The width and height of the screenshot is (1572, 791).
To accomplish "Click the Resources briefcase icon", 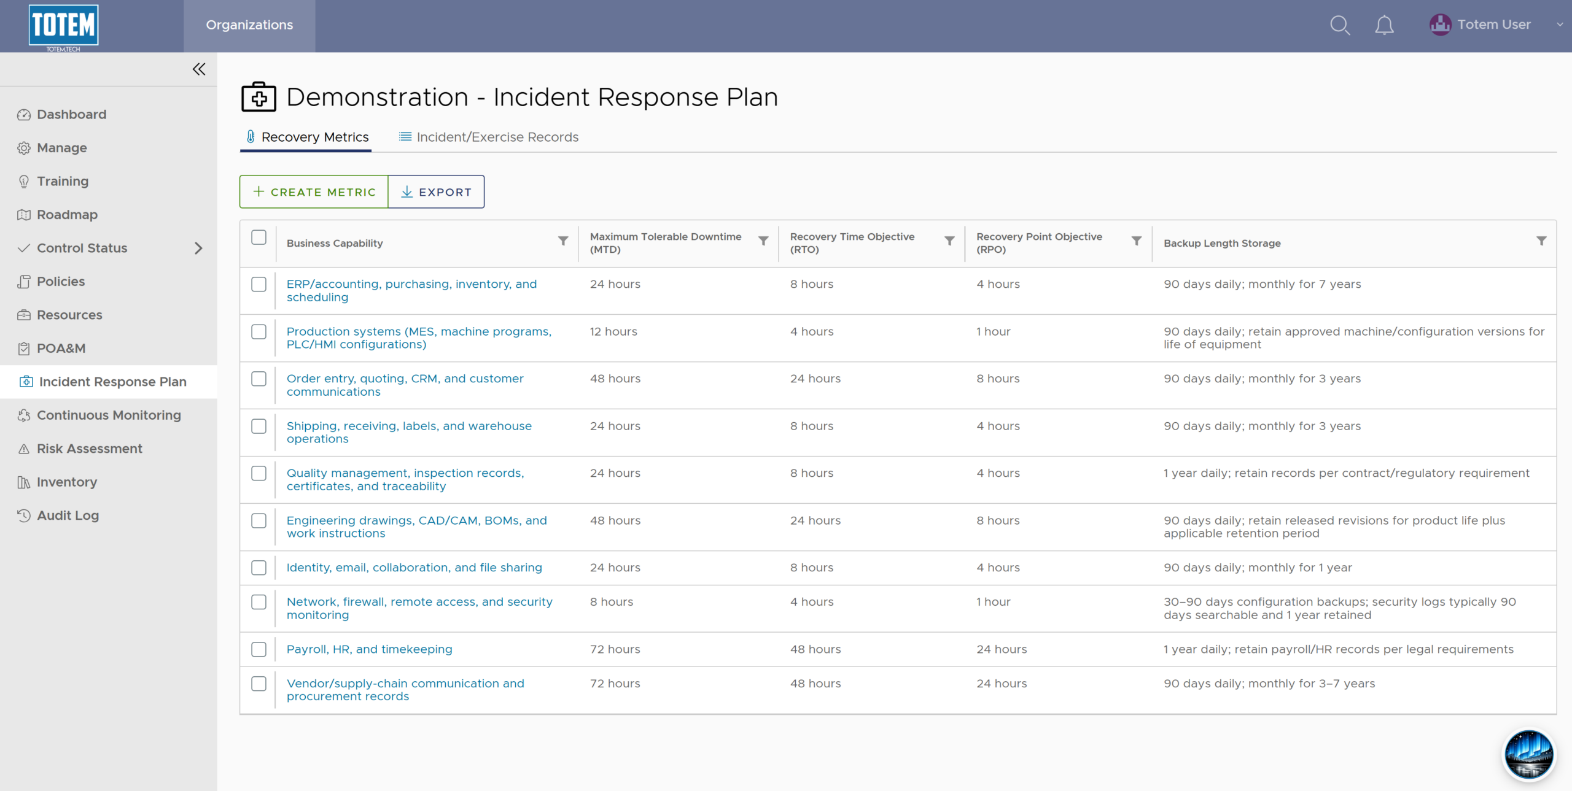I will pyautogui.click(x=24, y=315).
